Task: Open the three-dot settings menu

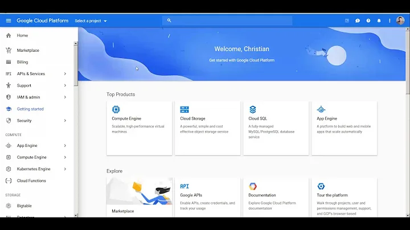Action: tap(389, 20)
